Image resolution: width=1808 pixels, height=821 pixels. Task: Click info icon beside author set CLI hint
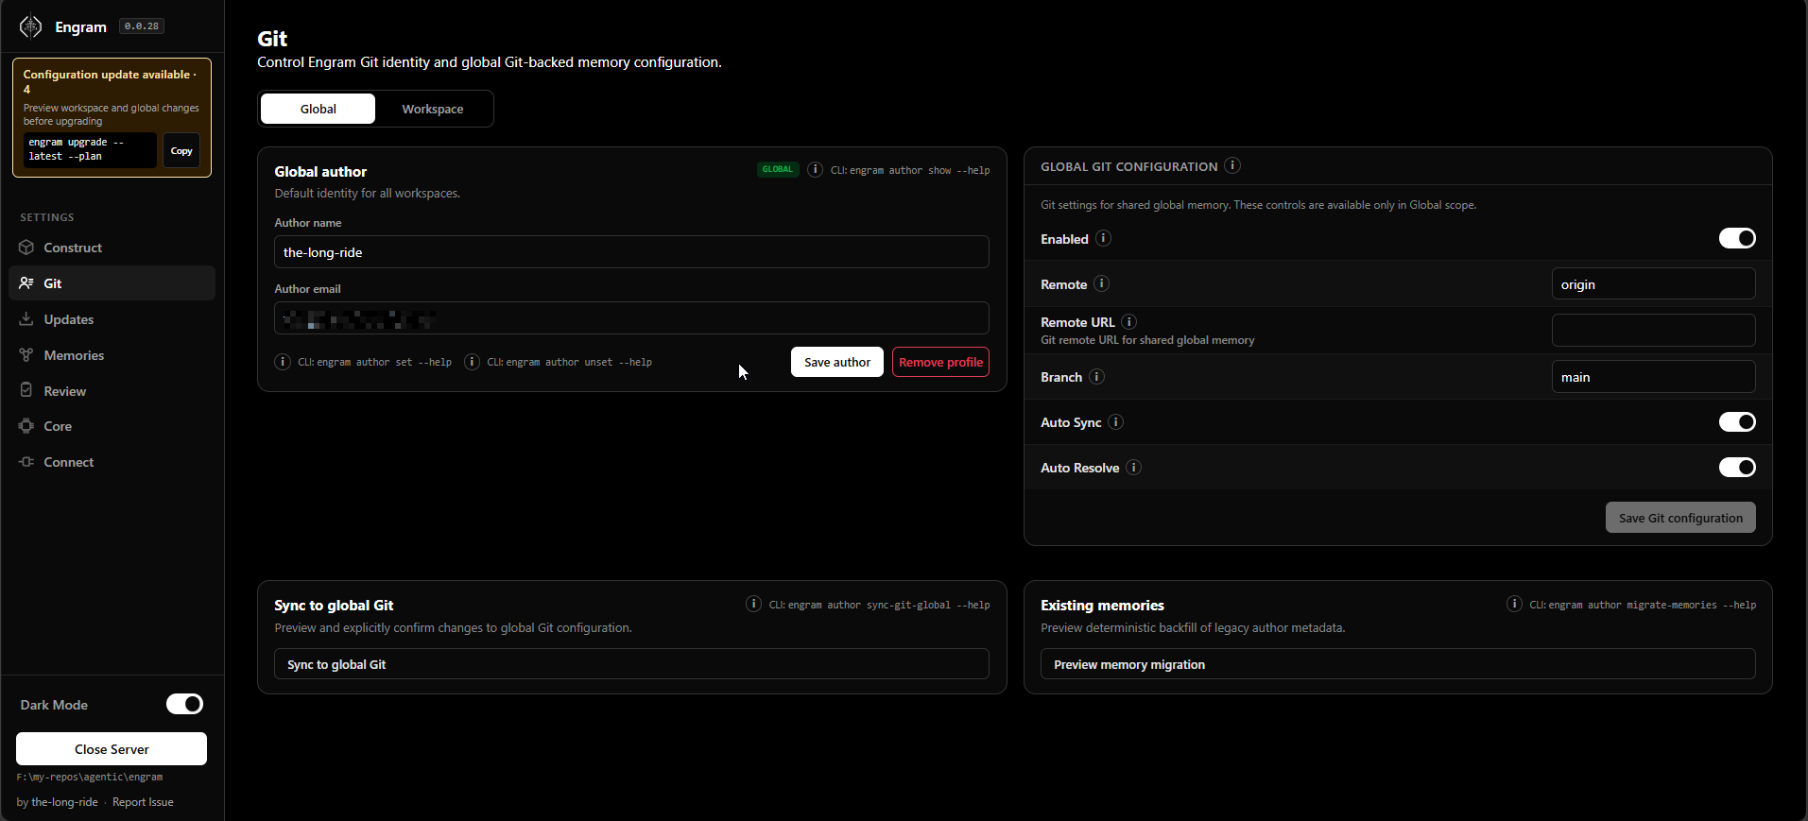282,362
